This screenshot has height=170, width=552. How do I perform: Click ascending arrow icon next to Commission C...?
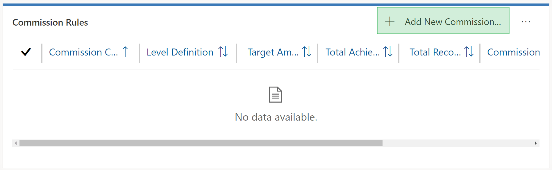125,52
